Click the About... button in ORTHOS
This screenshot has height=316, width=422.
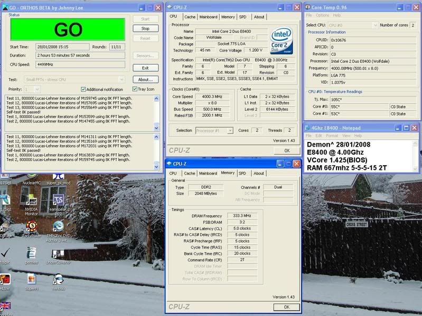click(x=145, y=80)
